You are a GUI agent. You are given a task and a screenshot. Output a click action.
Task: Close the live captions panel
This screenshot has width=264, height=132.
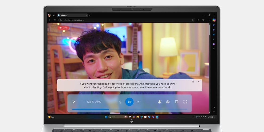click(x=198, y=82)
